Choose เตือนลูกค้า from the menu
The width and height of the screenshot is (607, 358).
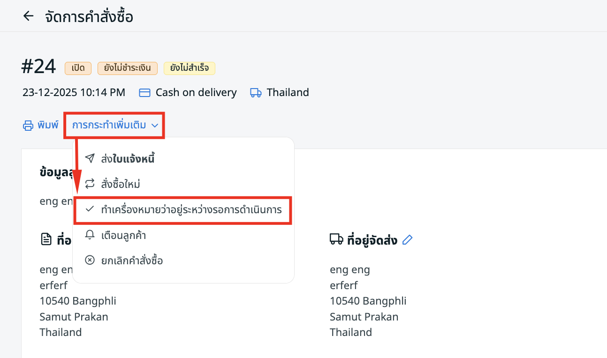tap(123, 235)
